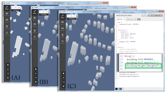Zoom out with the minus button in window B
Image resolution: width=165 pixels, height=93 pixels.
(41, 12)
